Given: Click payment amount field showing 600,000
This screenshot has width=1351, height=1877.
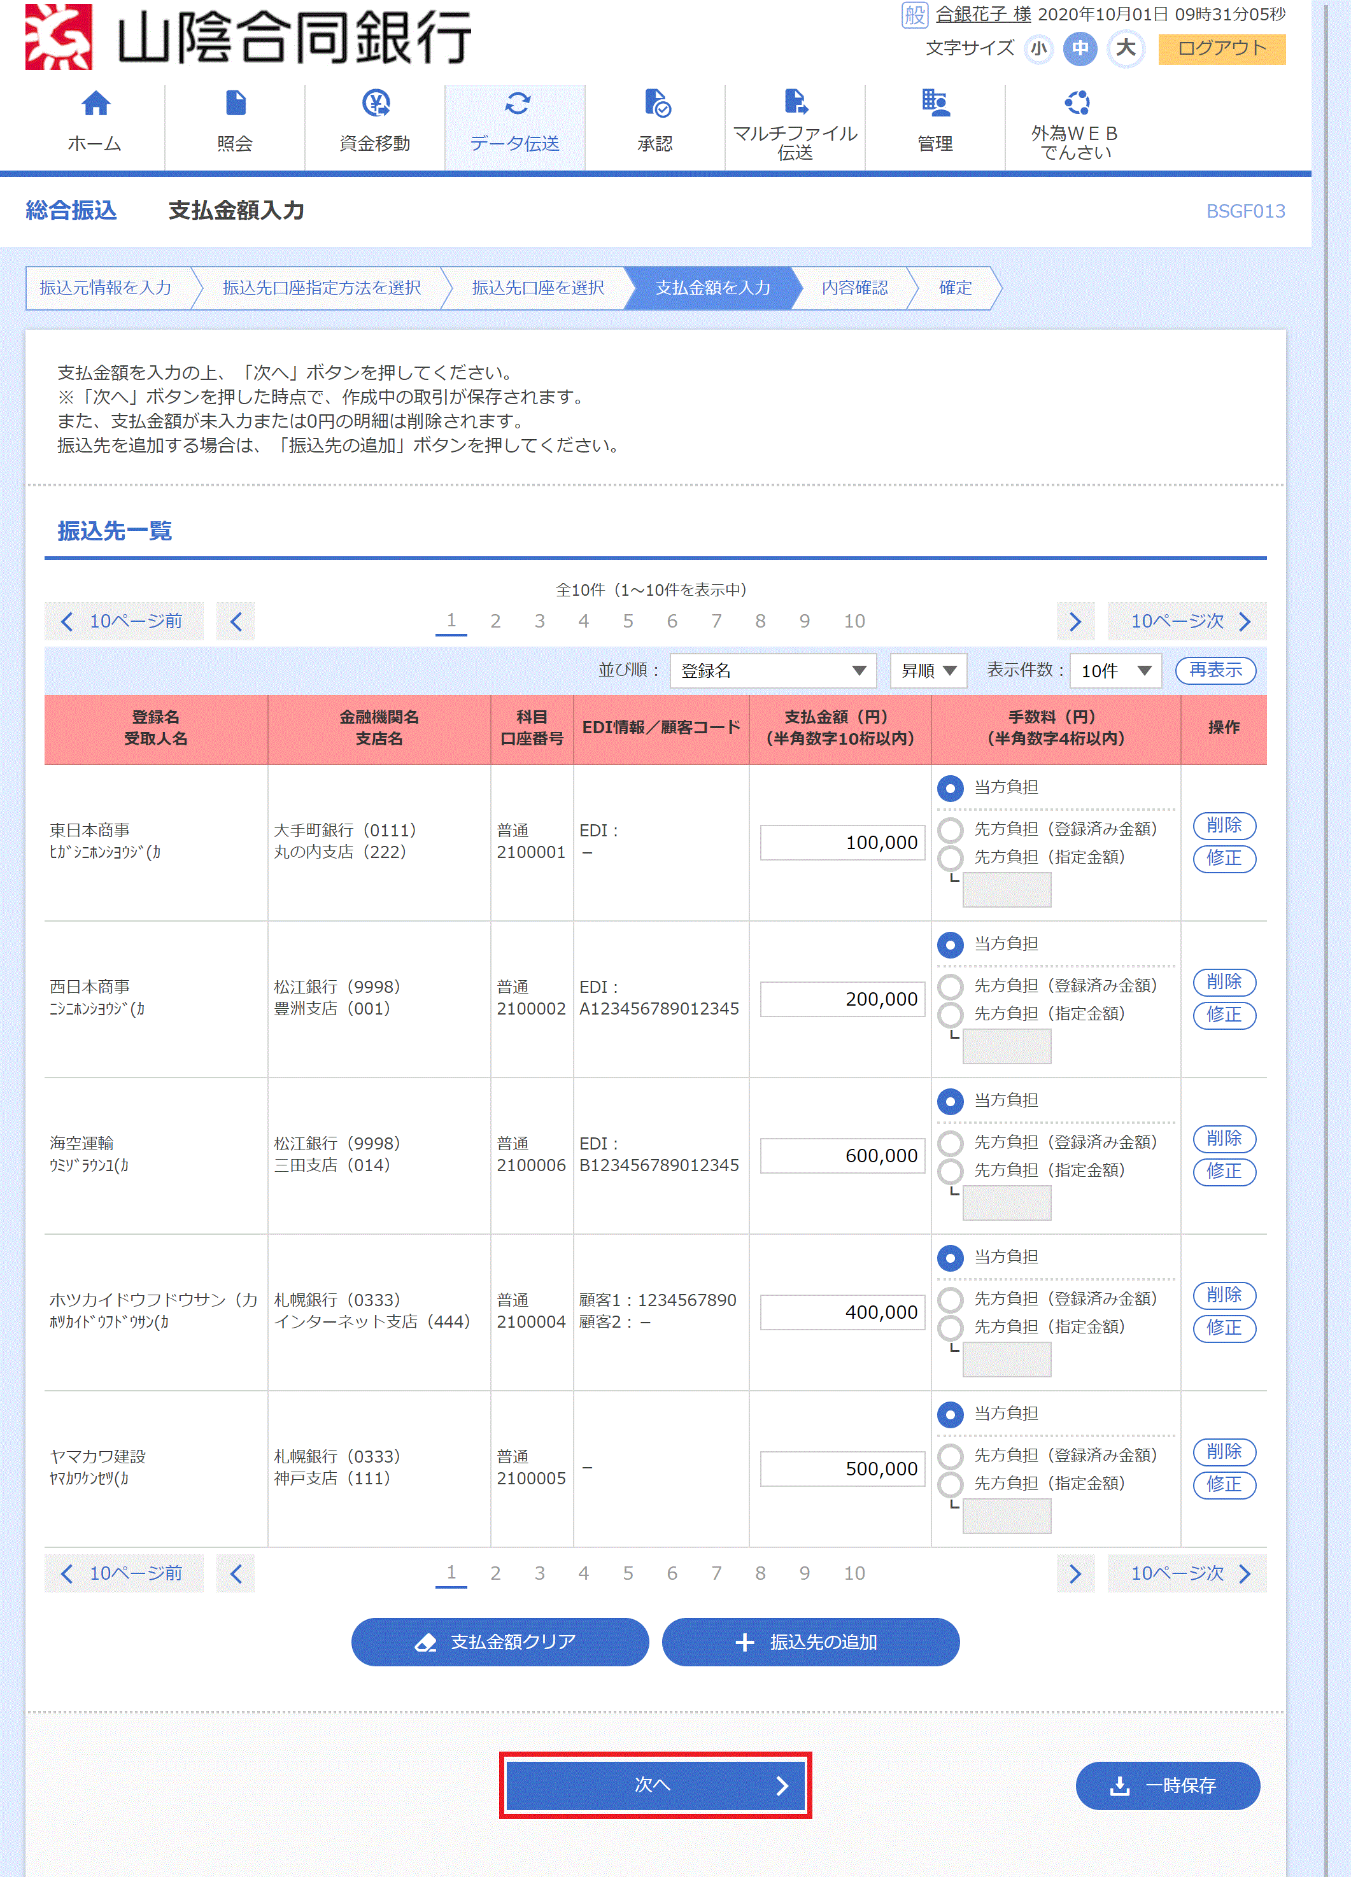Looking at the screenshot, I should point(842,1155).
